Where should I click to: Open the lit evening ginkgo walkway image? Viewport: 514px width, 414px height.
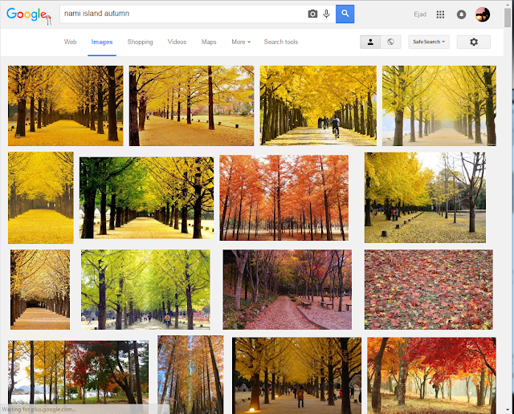coord(296,375)
